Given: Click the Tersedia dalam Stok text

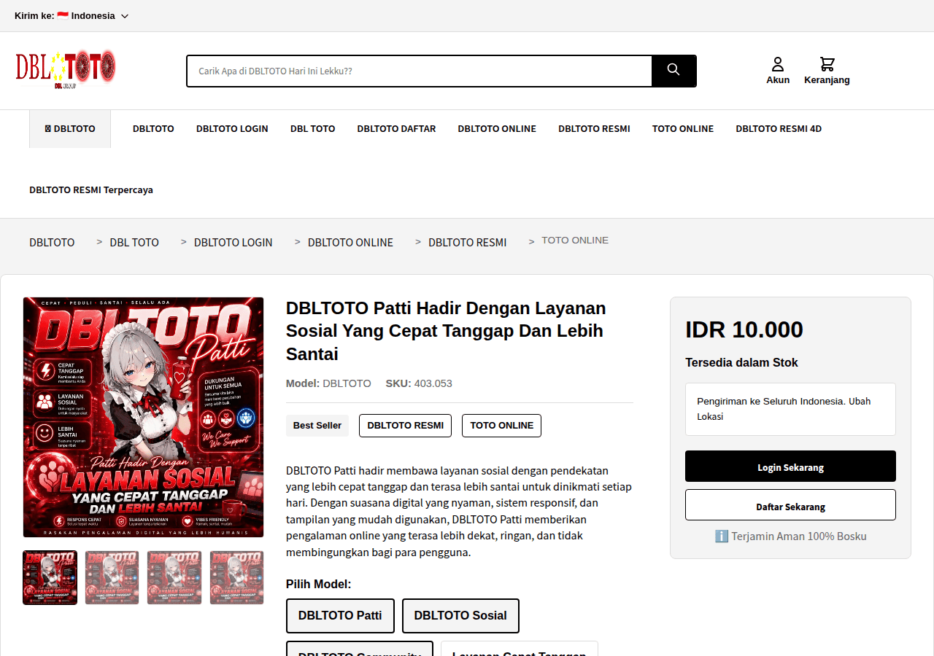Looking at the screenshot, I should click(x=741, y=363).
